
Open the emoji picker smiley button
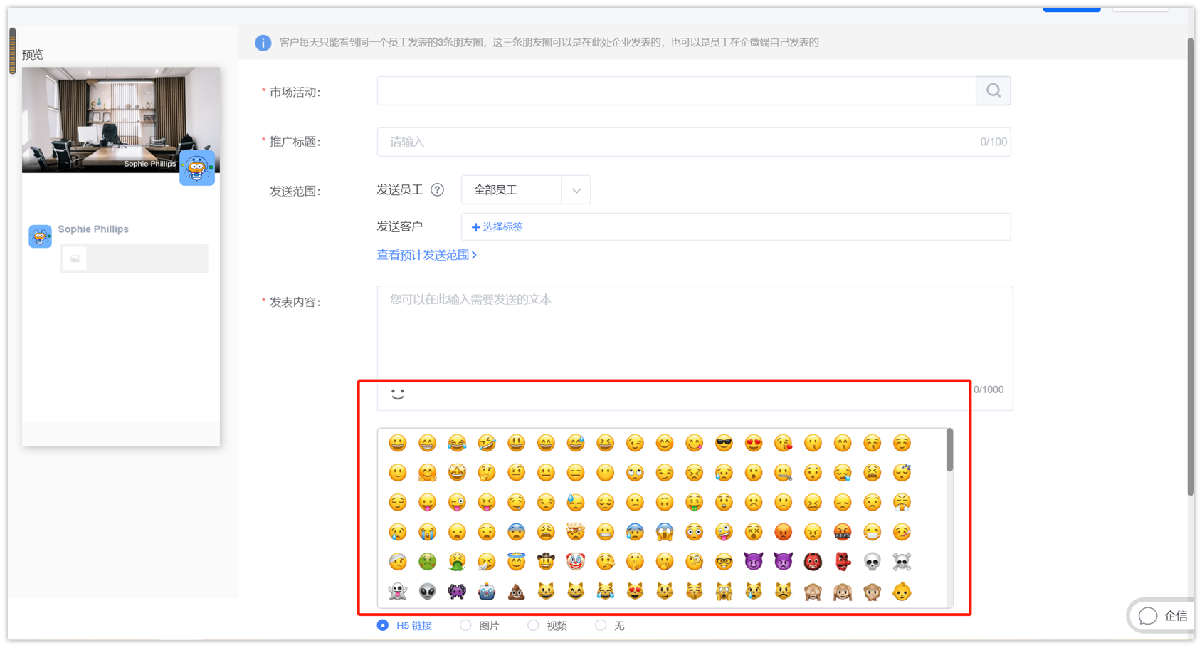[398, 394]
